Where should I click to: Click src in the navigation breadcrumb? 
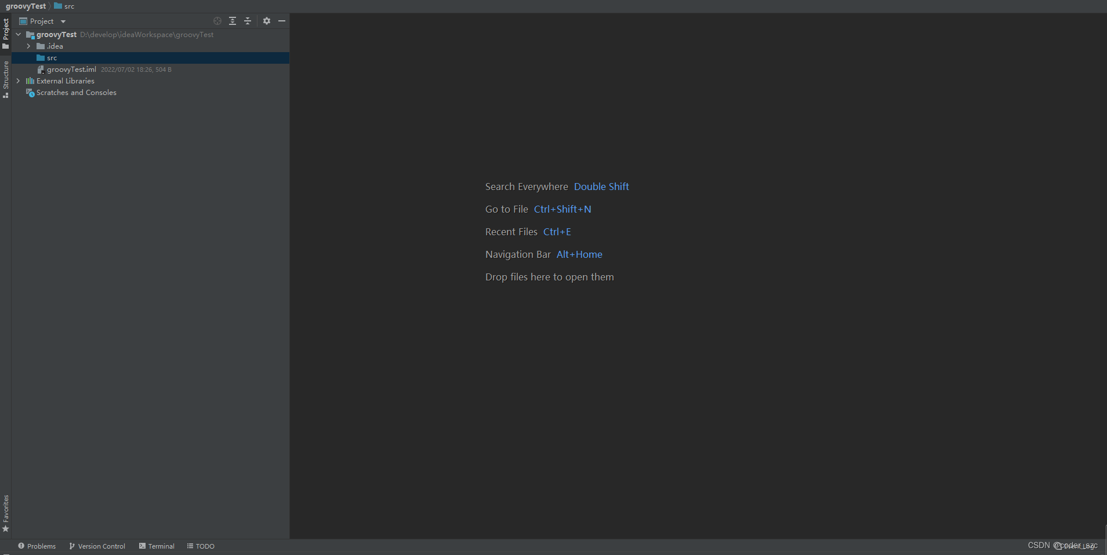pos(64,6)
